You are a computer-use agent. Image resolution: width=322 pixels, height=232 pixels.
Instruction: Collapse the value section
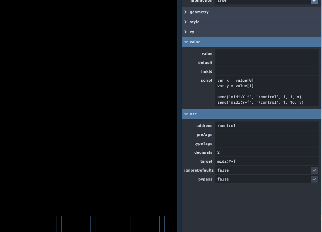(x=251, y=42)
